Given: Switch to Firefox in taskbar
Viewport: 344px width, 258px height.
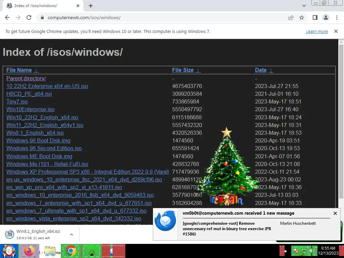Looking at the screenshot, I should click(29, 251).
